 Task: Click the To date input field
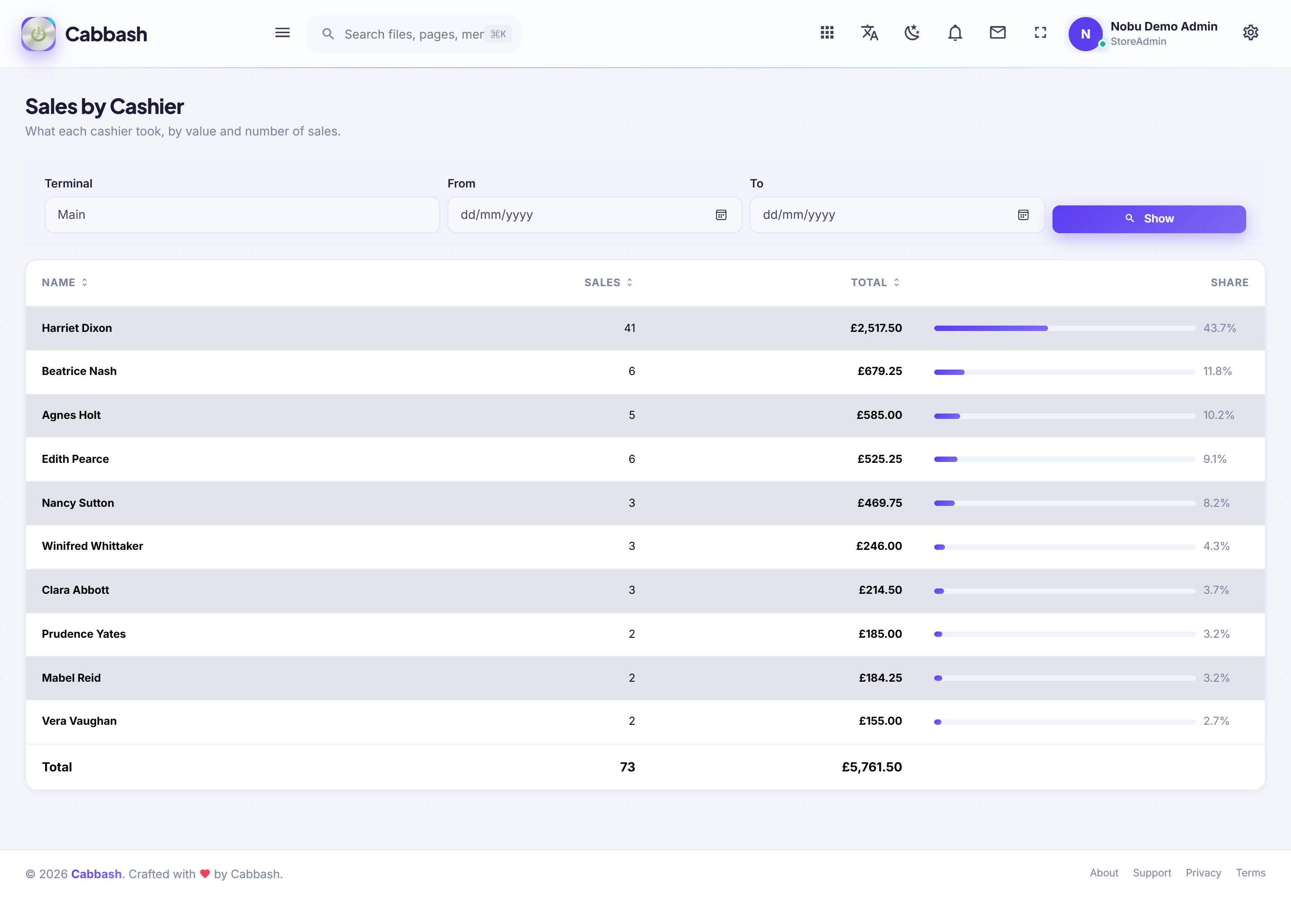897,215
